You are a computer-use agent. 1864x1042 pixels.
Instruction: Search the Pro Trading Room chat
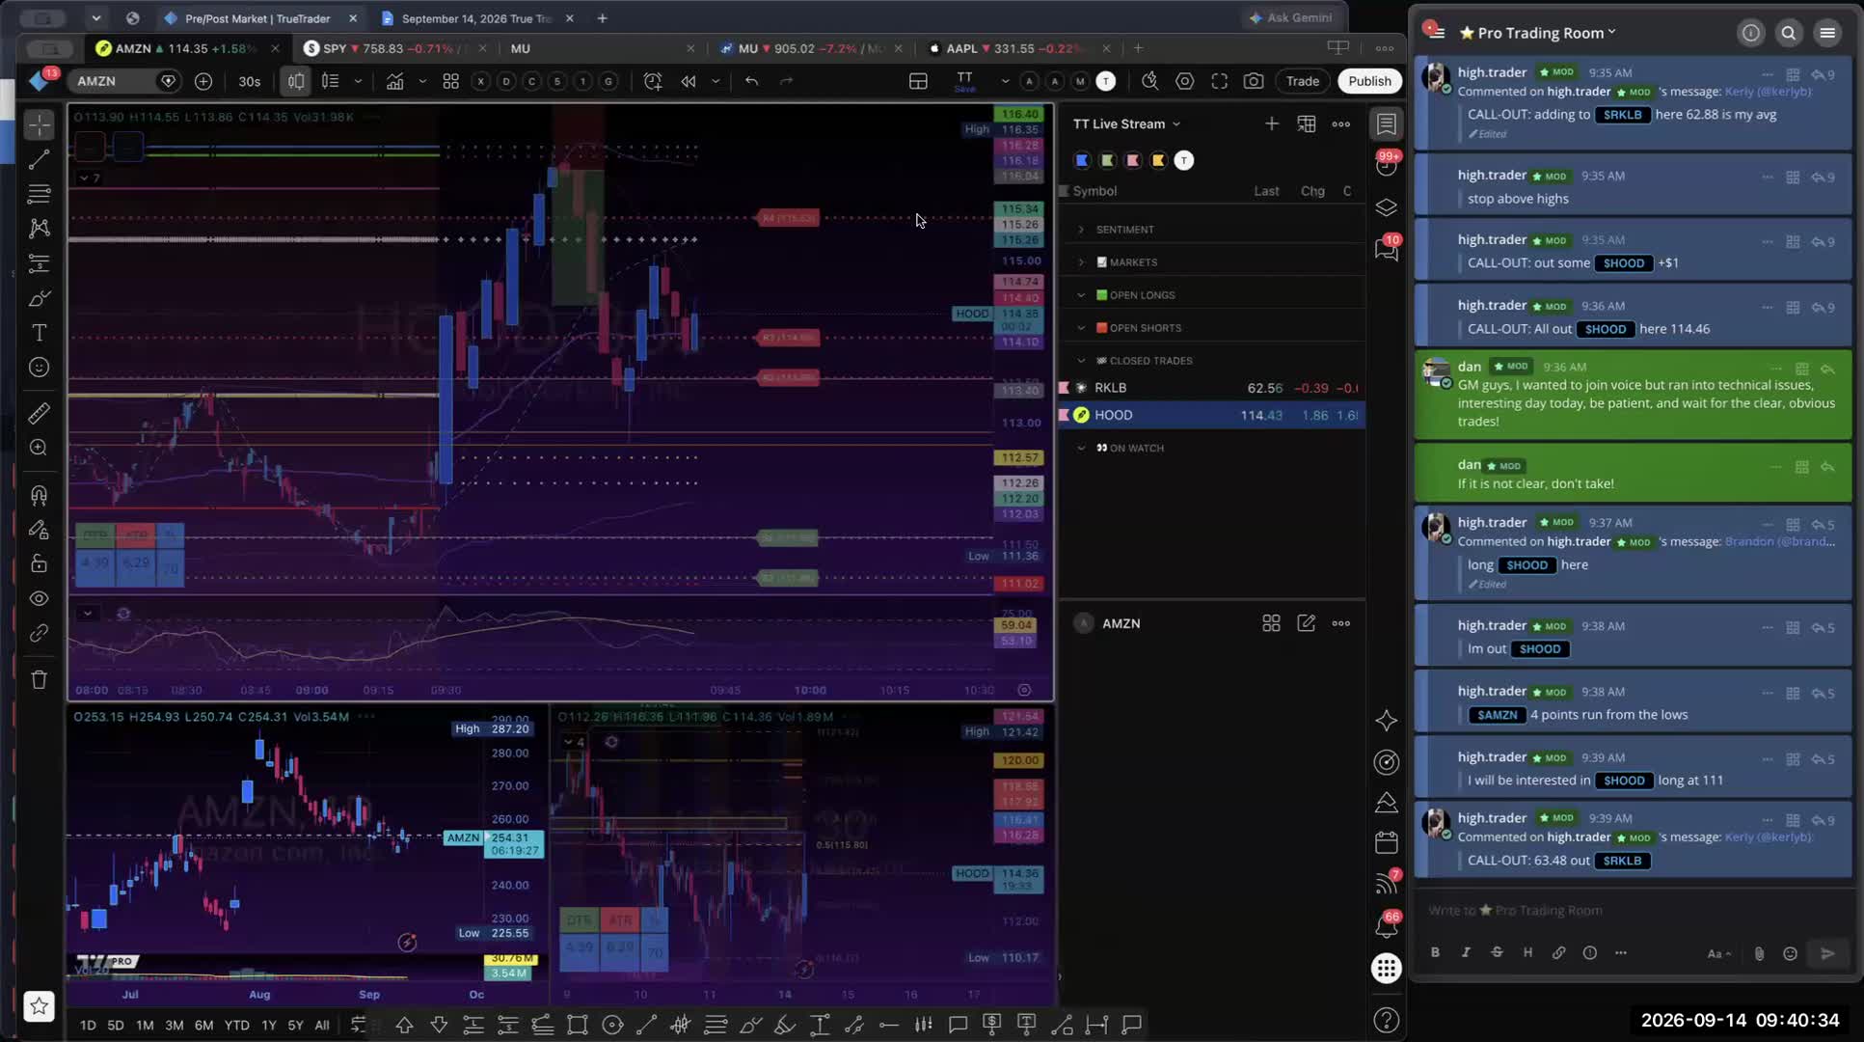pos(1789,33)
